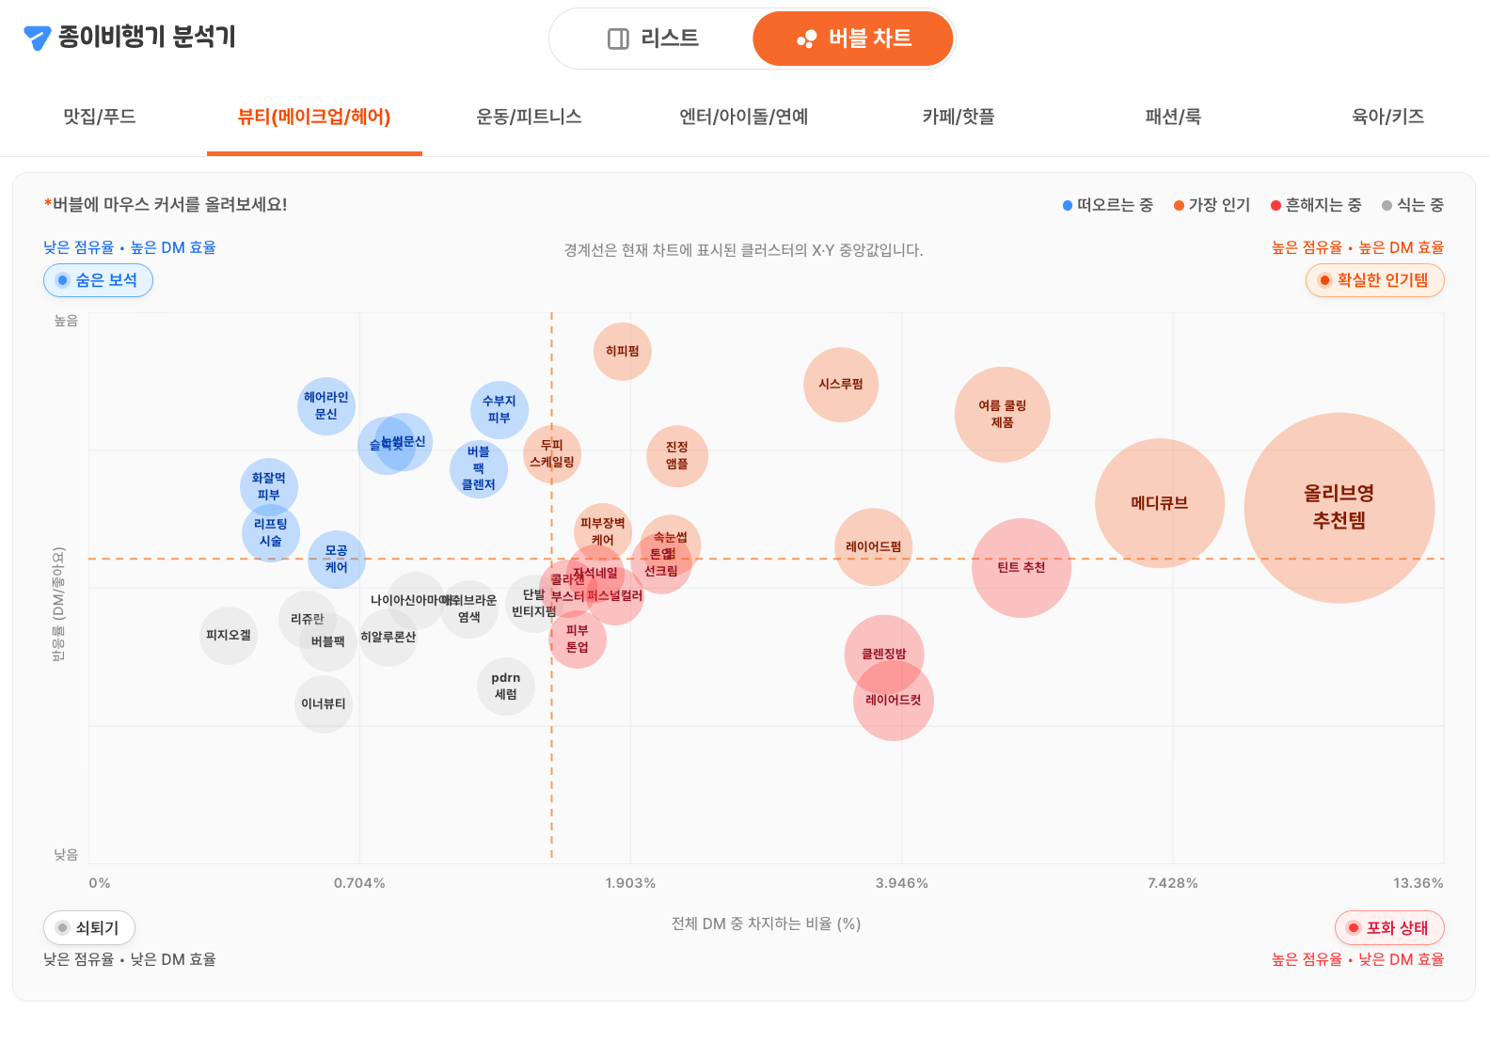Click the 숨은 보석 quadrant badge
1490x1042 pixels.
(98, 280)
